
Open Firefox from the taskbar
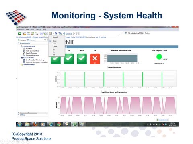coord(35,124)
